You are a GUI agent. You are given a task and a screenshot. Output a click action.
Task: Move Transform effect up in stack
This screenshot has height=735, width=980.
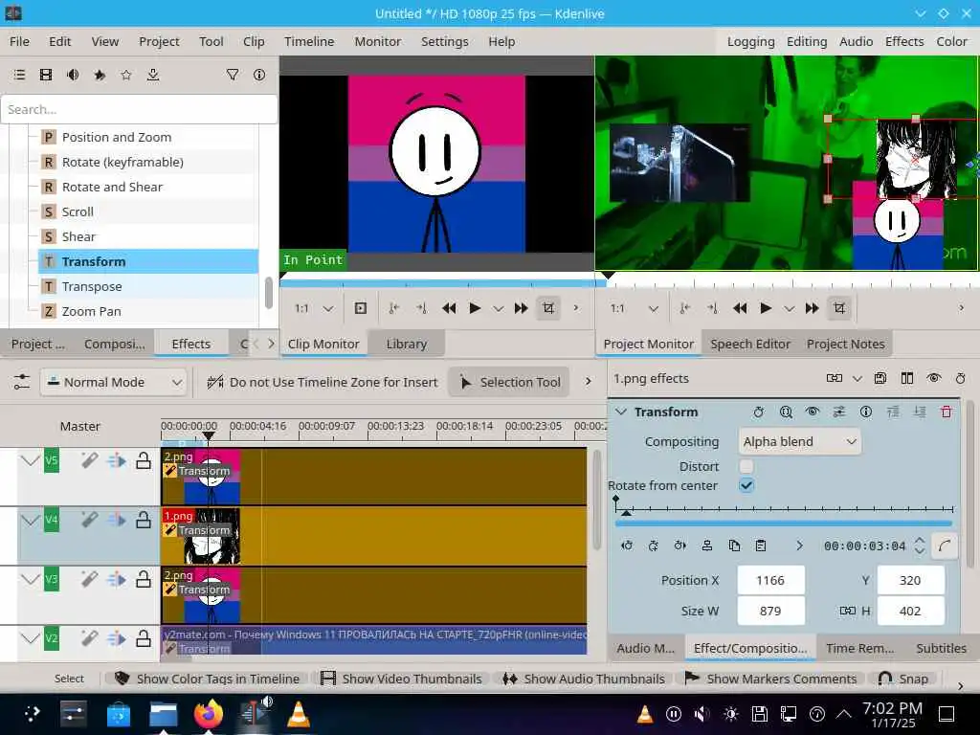pyautogui.click(x=893, y=412)
